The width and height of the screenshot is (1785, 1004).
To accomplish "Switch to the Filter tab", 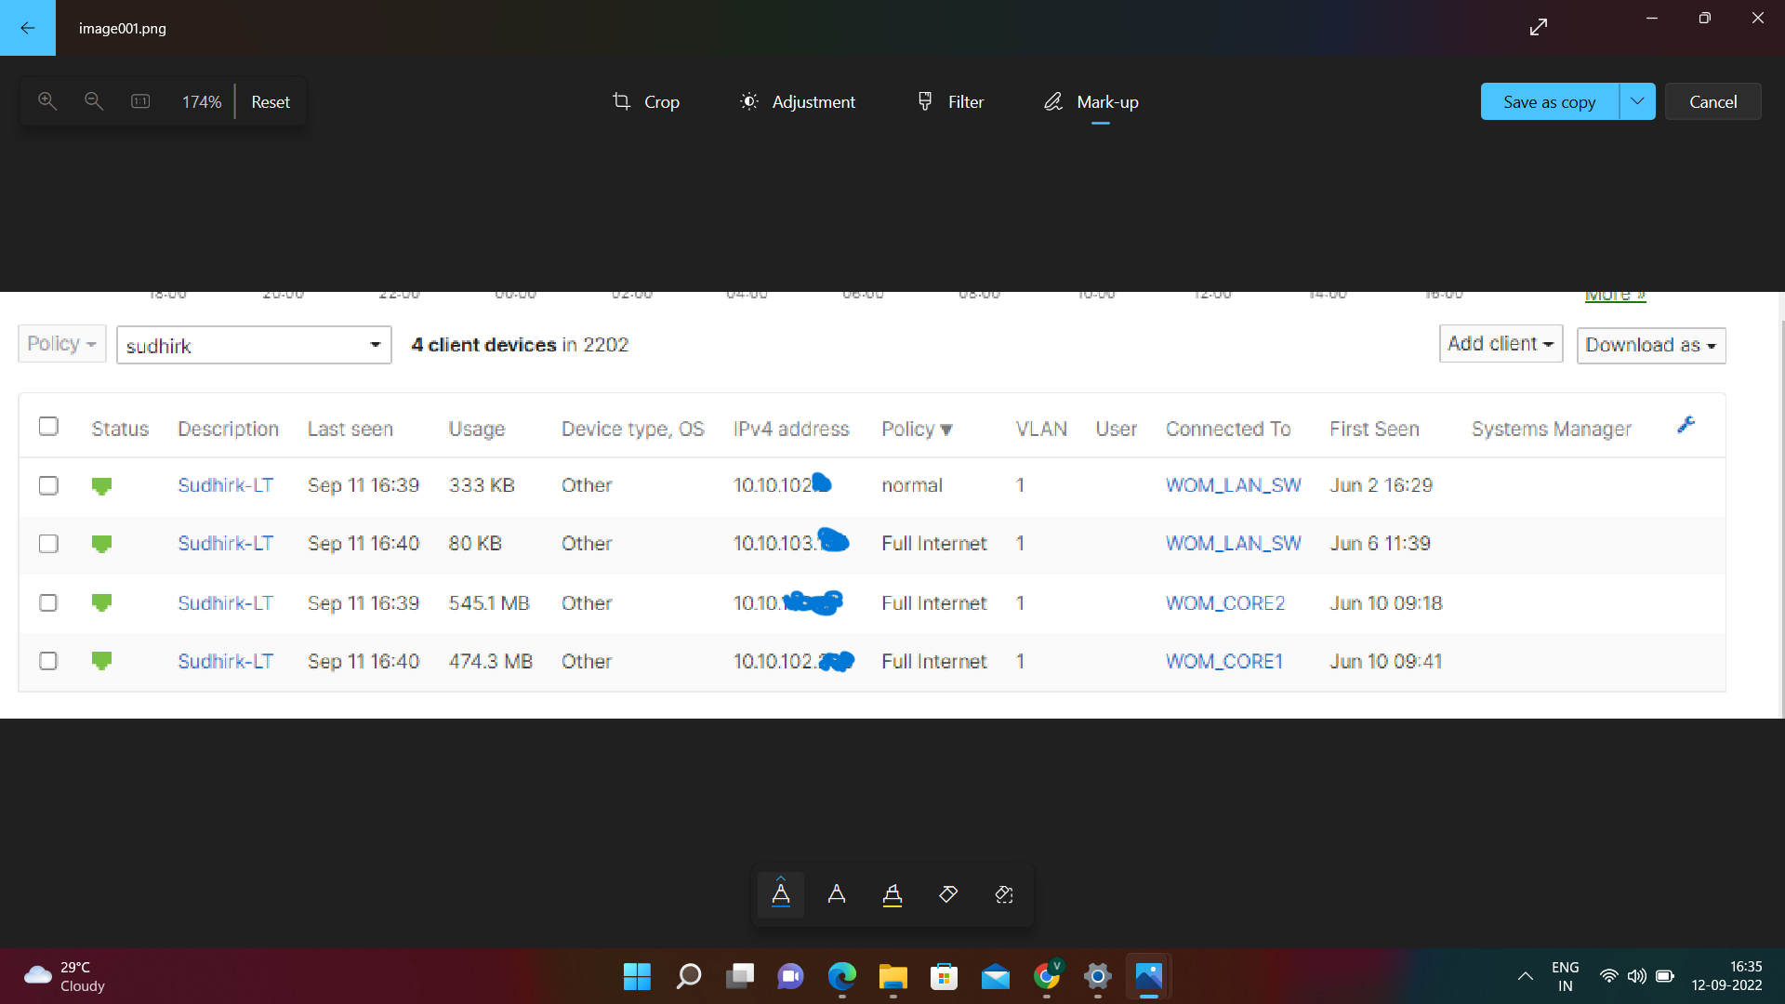I will 950,101.
